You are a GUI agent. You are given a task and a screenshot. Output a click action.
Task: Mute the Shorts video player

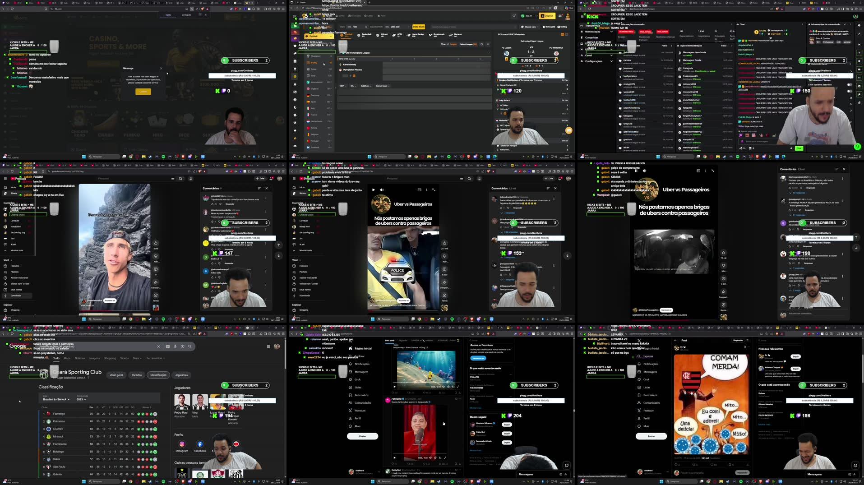[x=382, y=189]
